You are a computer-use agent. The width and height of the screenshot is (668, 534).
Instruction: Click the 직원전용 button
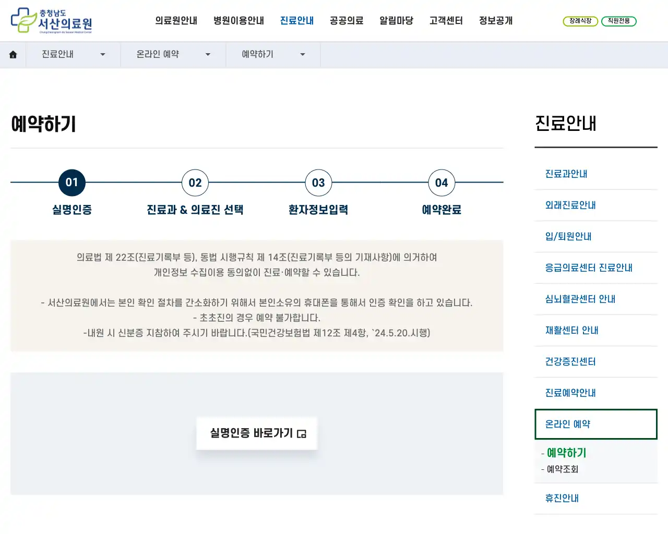619,21
